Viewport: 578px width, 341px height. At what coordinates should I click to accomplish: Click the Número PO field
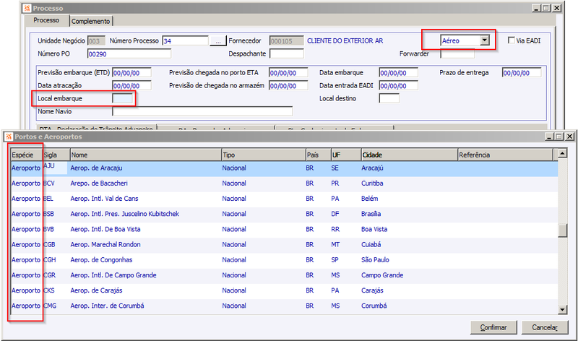(x=129, y=53)
